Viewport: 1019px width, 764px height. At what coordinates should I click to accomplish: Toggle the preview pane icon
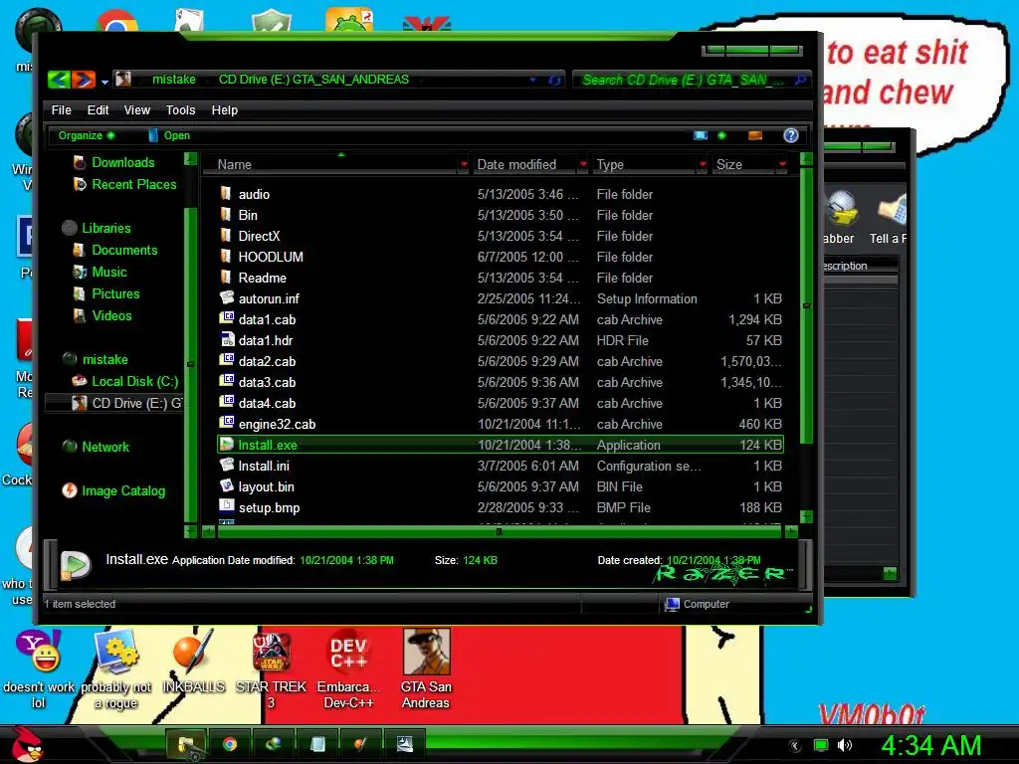point(754,135)
